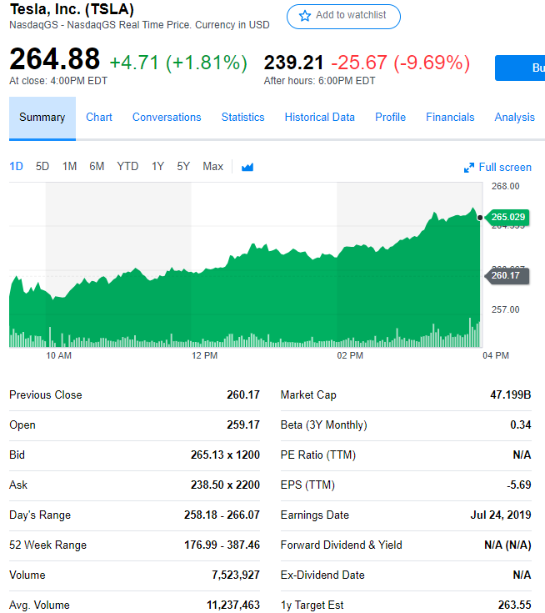This screenshot has width=545, height=613.
Task: Click the Day's Range value 258.18 - 266.07
Action: (x=222, y=515)
